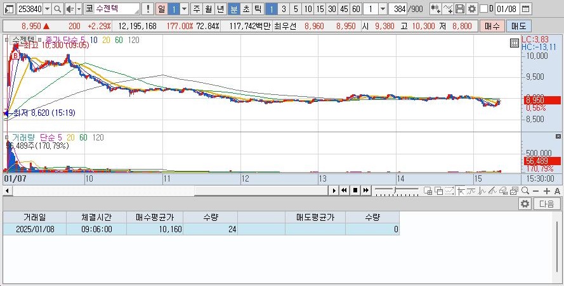564x286 pixels.
Task: Rewind chart replay
Action: pyautogui.click(x=344, y=190)
